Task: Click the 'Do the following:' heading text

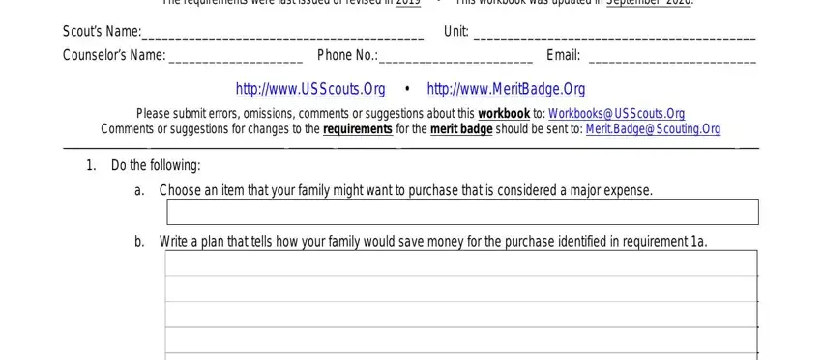Action: pyautogui.click(x=156, y=166)
